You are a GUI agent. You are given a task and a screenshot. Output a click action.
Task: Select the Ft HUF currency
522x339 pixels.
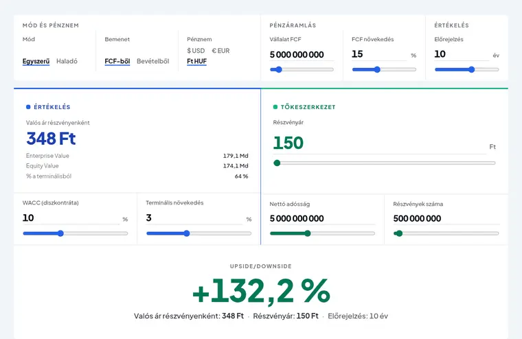coord(196,61)
